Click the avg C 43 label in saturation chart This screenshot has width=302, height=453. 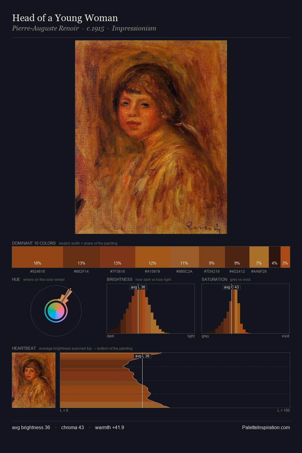pos(231,287)
